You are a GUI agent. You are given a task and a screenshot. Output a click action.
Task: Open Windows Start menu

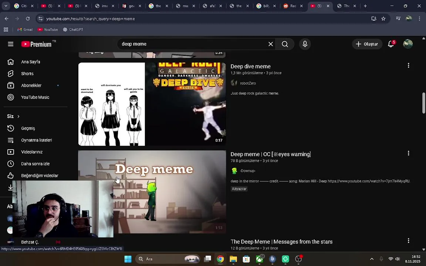[128, 259]
